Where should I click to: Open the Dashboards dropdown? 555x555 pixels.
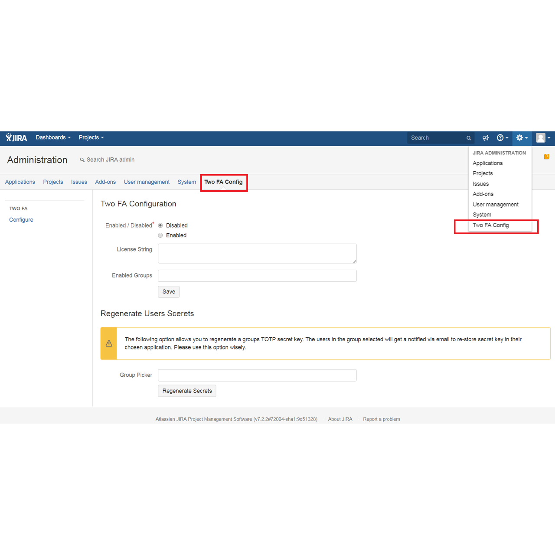(52, 137)
